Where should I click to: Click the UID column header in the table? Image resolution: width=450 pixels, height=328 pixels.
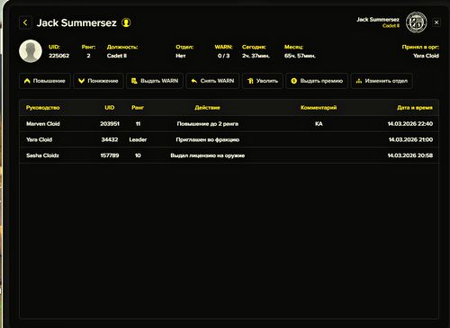click(x=110, y=108)
